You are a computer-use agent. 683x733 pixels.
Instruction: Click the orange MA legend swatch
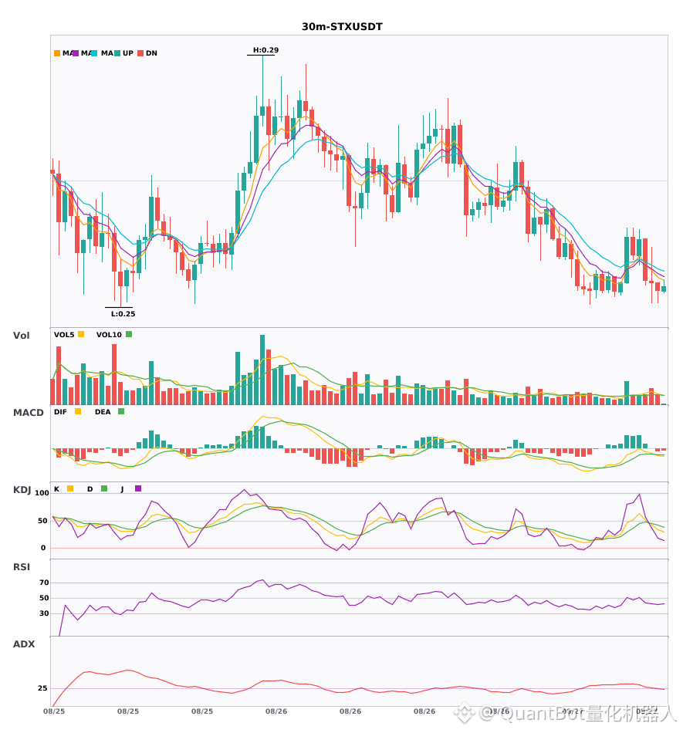point(57,53)
